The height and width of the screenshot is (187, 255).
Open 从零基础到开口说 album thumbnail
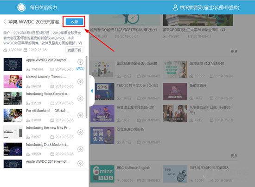pos(175,114)
